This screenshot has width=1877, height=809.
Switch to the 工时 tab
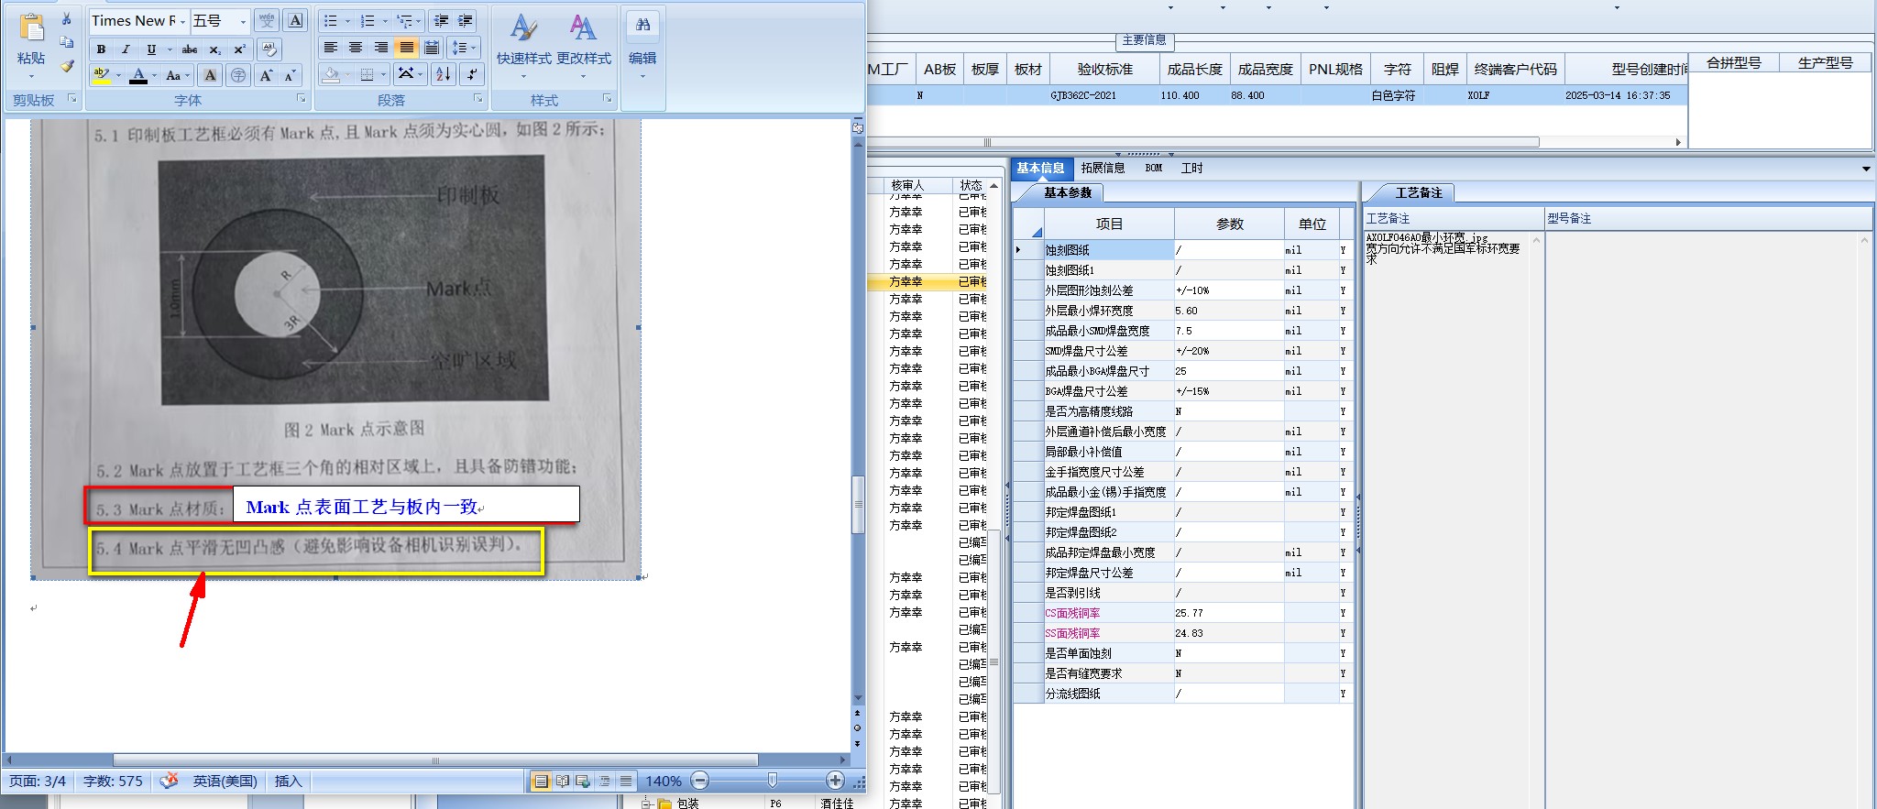pyautogui.click(x=1191, y=168)
